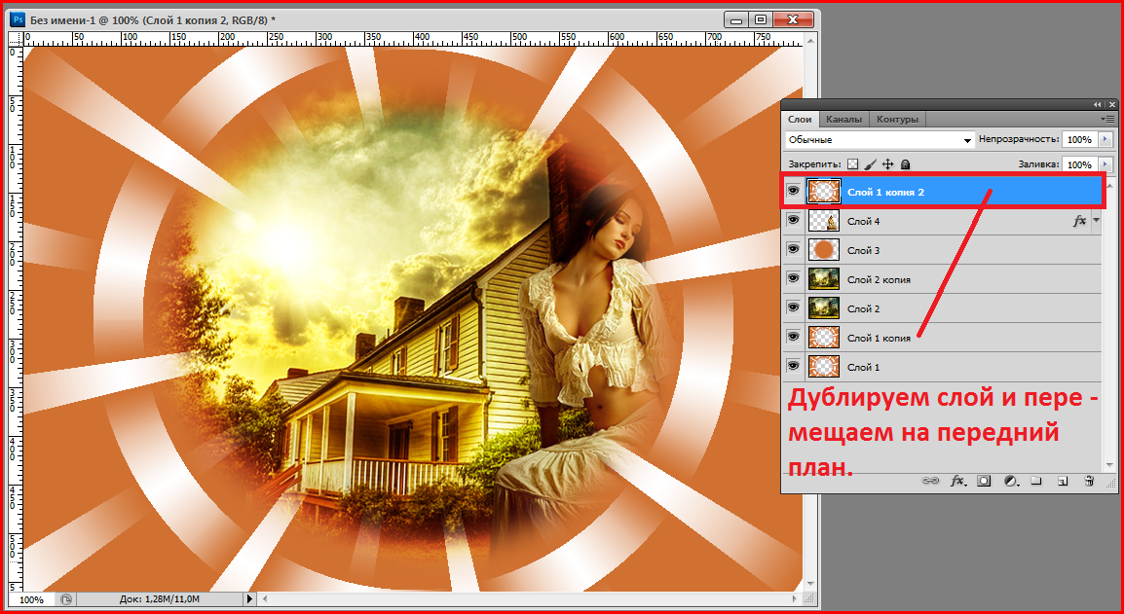1124x614 pixels.
Task: Minimize the Без имени-1 document window
Action: 737,19
